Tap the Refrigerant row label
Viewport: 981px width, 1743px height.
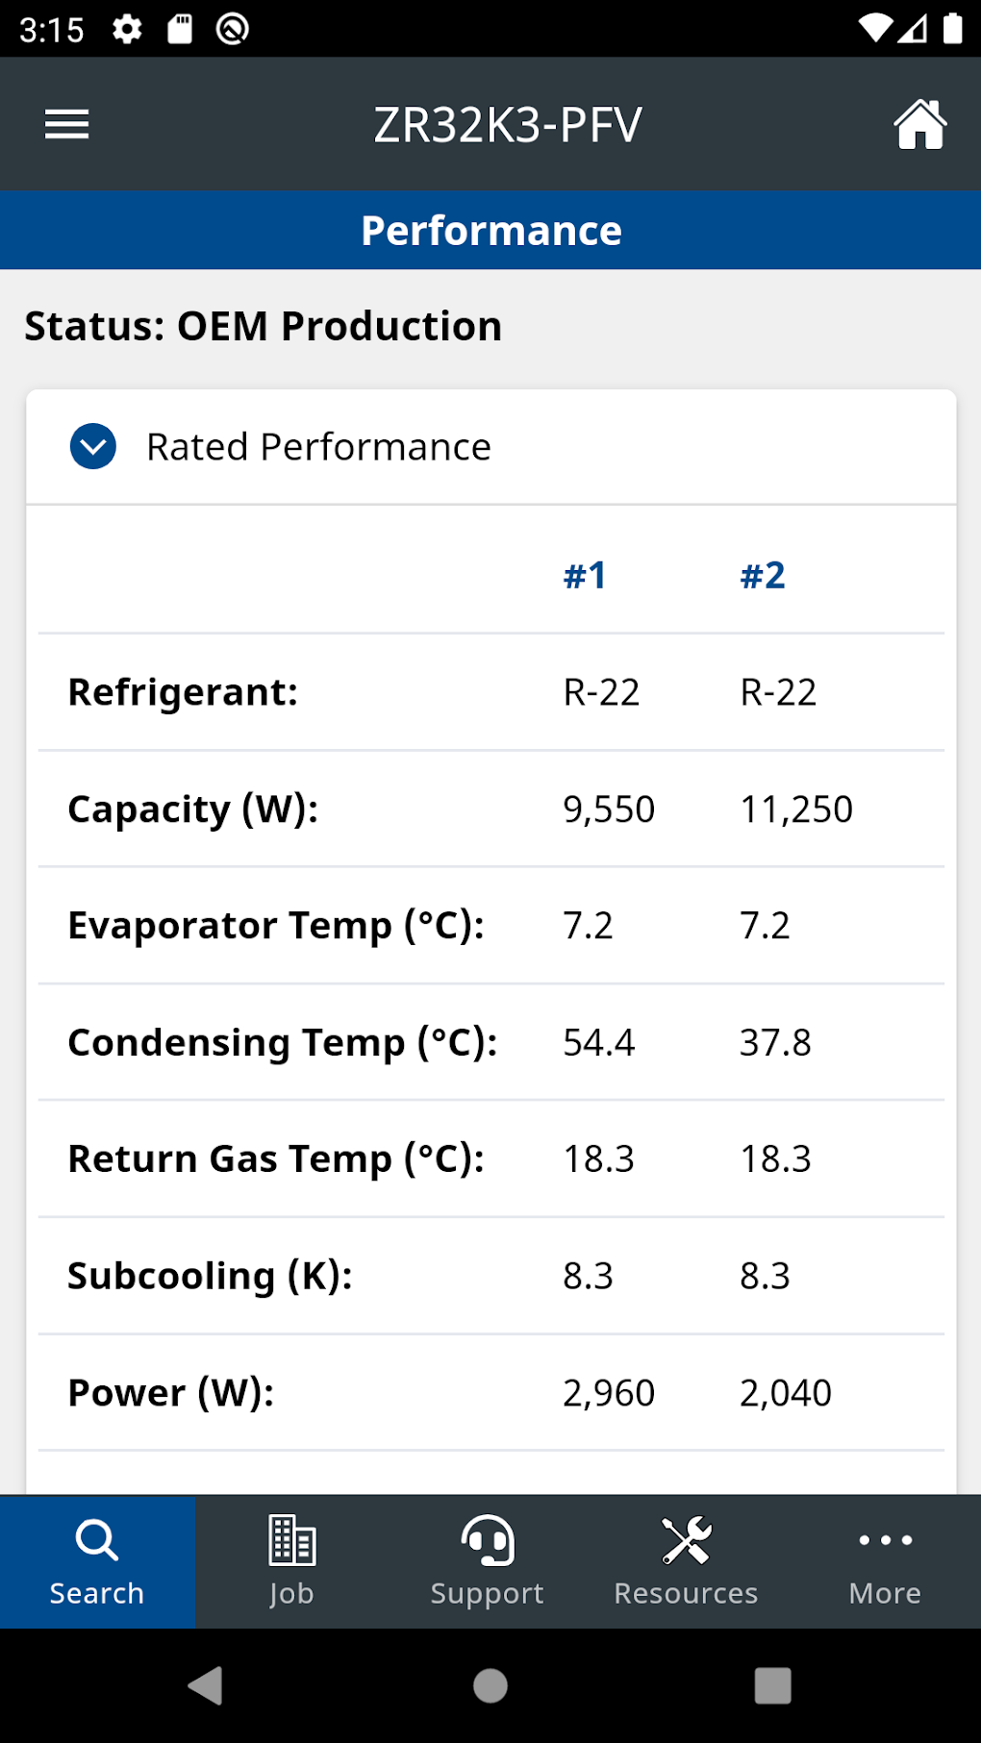(x=183, y=692)
